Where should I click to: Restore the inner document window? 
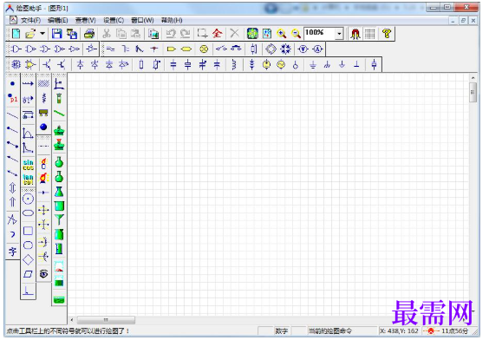[463, 21]
